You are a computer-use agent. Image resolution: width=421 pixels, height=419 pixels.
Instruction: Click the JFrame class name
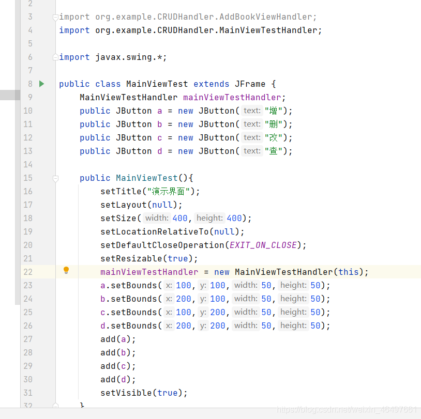[x=250, y=84]
